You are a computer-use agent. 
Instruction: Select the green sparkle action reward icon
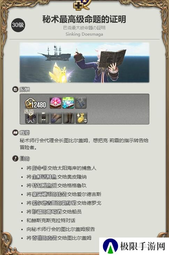click(68, 103)
